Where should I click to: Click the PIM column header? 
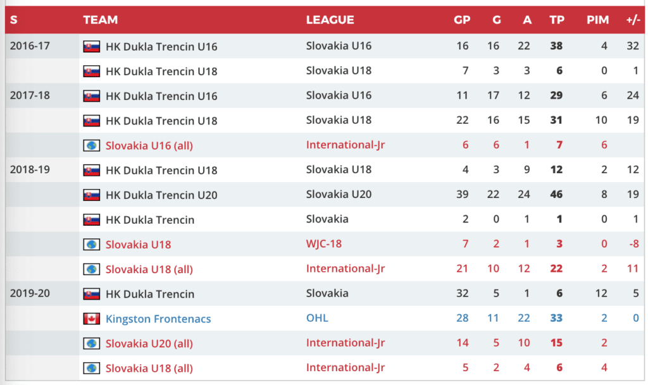[597, 20]
